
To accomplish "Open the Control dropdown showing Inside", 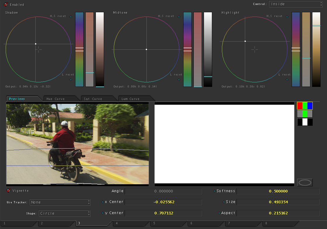I will tap(295, 4).
